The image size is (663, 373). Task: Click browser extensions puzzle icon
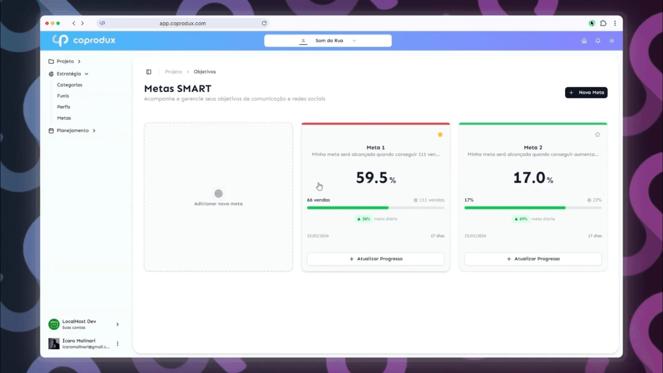603,23
